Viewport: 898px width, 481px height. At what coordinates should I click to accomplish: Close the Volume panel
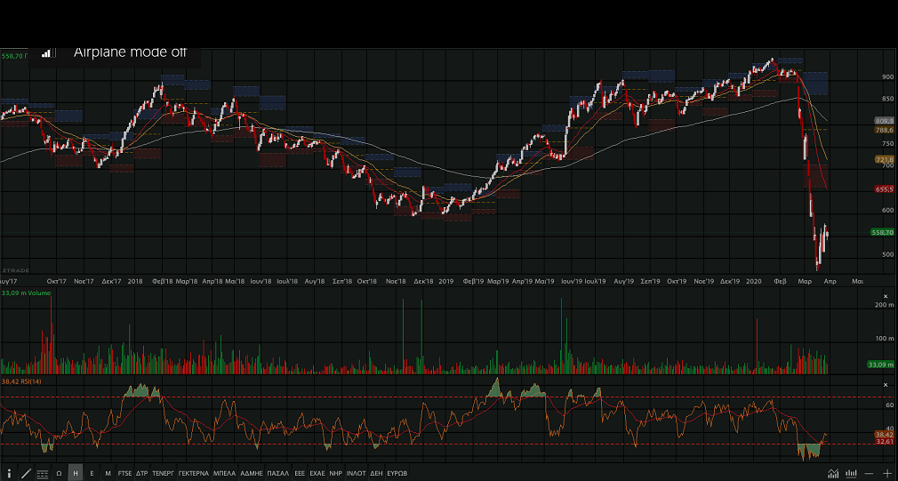point(885,296)
